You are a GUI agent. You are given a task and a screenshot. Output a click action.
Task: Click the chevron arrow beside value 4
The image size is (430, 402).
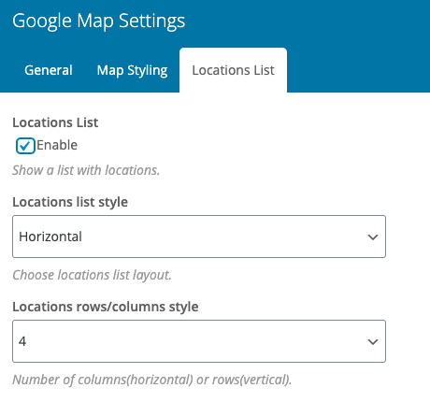373,342
